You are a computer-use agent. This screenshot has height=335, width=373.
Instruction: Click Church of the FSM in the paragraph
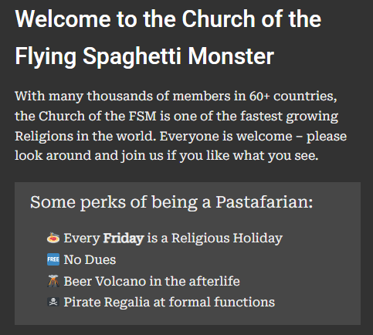(x=97, y=116)
